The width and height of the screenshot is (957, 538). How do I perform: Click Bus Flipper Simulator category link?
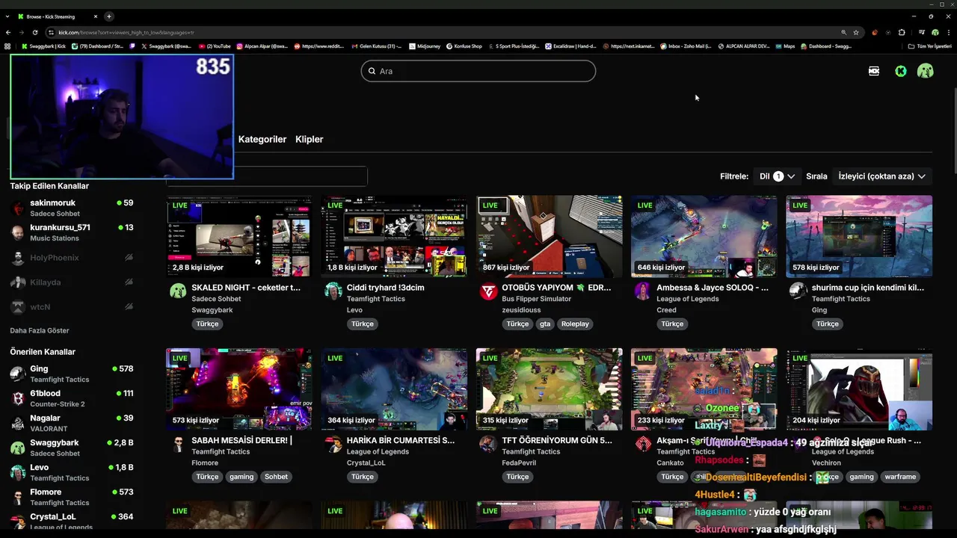pyautogui.click(x=536, y=299)
